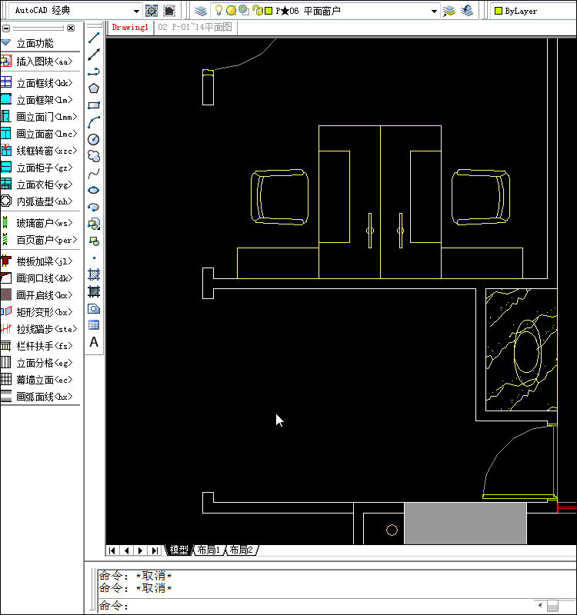Select the Point tool
Viewport: 577px width, 615px height.
(x=94, y=258)
